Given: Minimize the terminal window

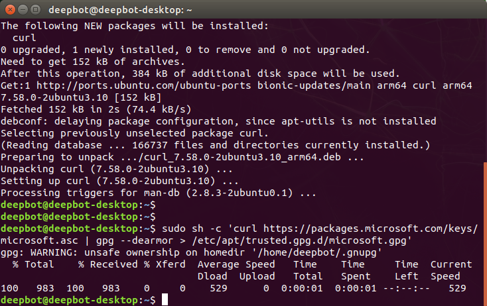Looking at the screenshot, I should 23,10.
